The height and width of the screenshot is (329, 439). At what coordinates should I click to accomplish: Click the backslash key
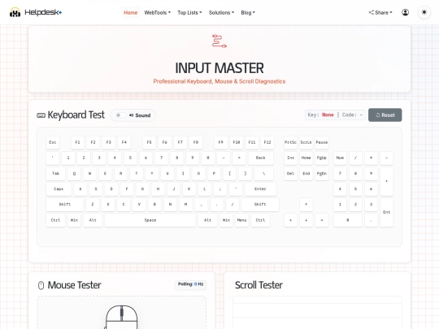pos(263,174)
